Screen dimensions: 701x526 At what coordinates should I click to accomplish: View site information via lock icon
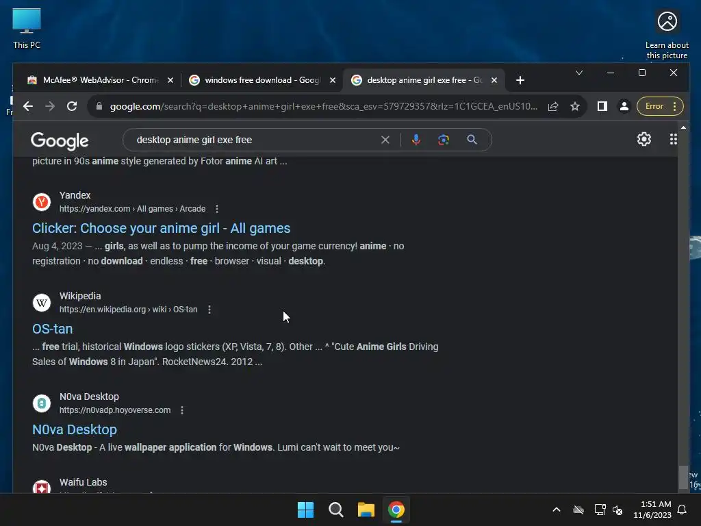point(99,106)
